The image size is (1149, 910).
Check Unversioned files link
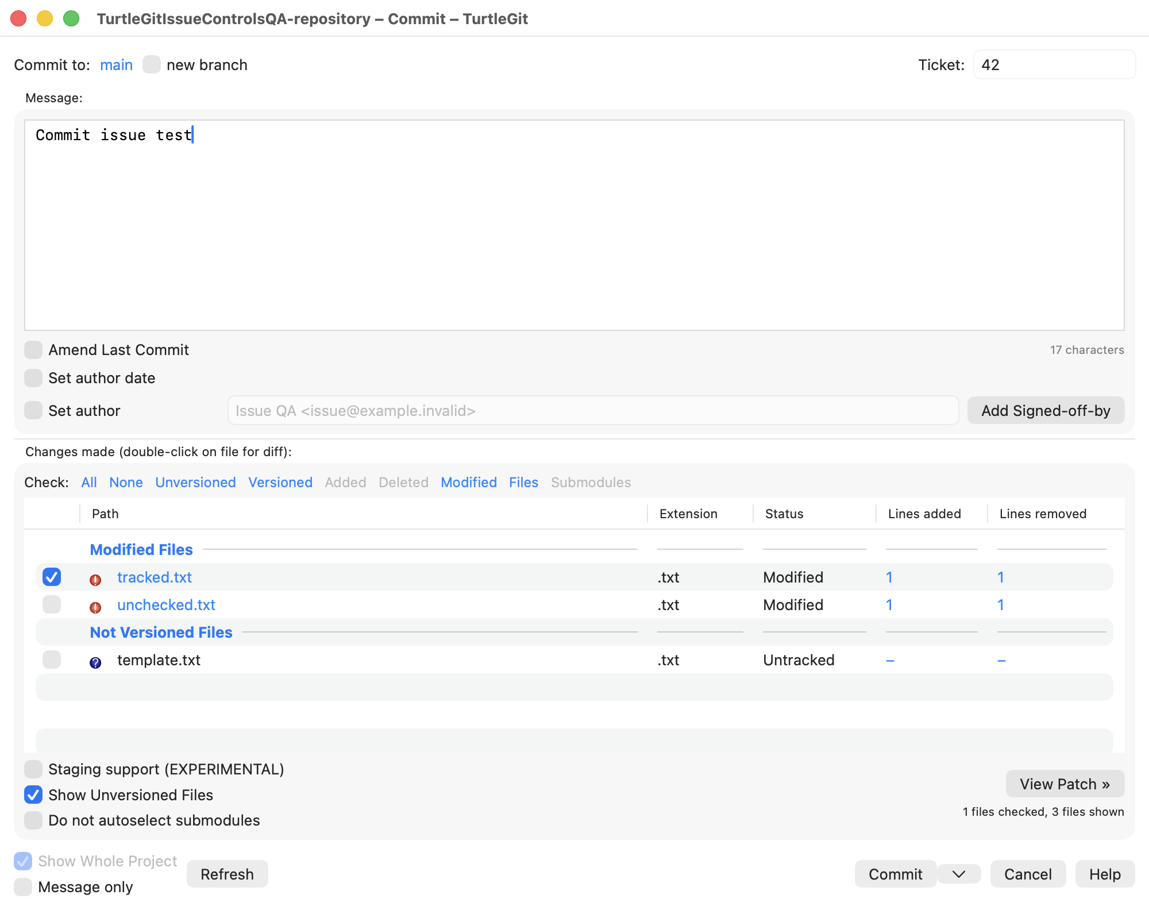[195, 483]
